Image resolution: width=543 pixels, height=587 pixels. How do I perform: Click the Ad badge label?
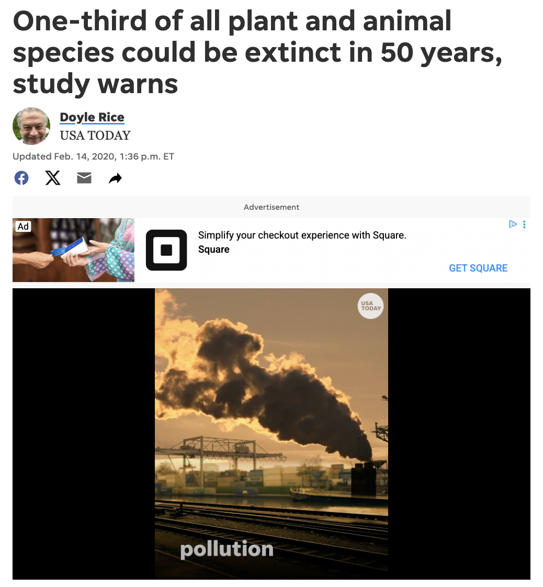tap(23, 227)
